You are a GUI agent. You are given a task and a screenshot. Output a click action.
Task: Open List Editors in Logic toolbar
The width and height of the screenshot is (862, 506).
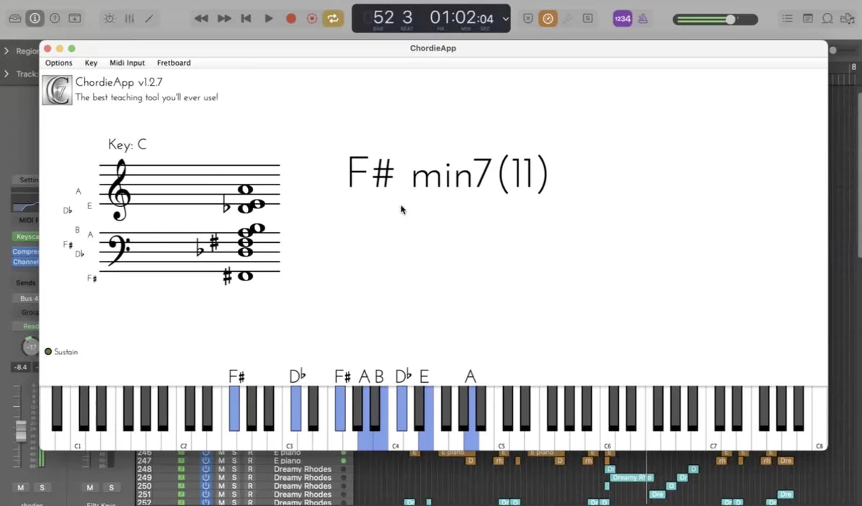(787, 19)
